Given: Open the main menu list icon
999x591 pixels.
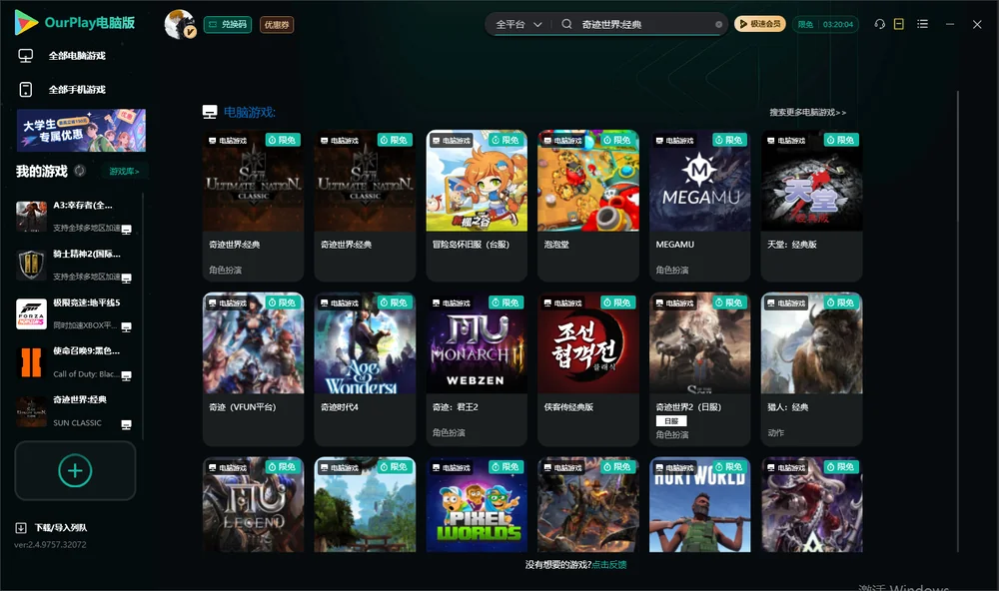Looking at the screenshot, I should 922,24.
